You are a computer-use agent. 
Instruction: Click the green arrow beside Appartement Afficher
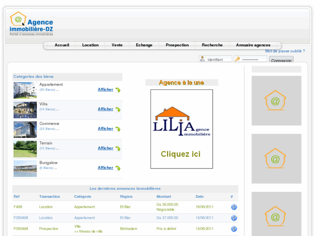118,90
